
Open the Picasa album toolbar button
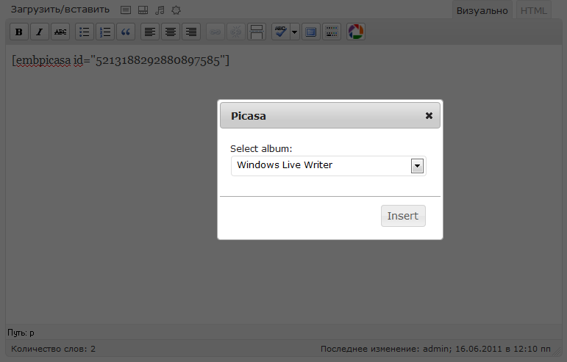coord(355,32)
